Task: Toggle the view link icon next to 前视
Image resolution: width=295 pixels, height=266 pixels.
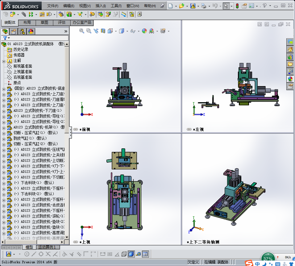Action: pyautogui.click(x=75, y=129)
